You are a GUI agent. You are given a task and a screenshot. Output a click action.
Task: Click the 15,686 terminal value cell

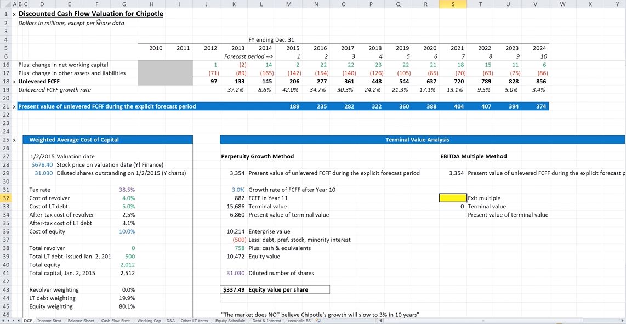click(236, 207)
